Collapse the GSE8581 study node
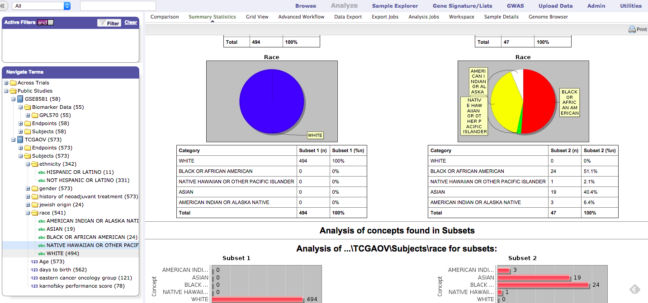This screenshot has height=303, width=648. tap(13, 99)
